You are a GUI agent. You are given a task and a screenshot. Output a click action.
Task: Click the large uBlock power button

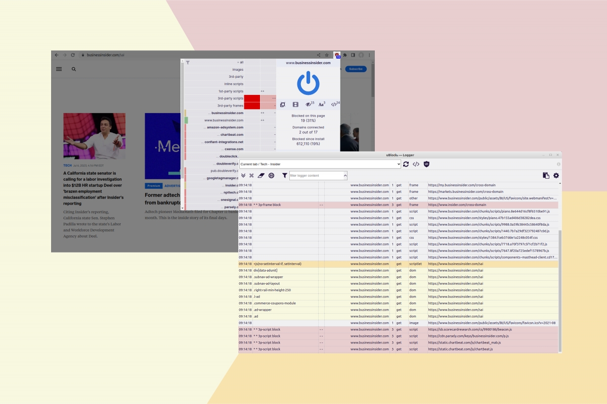308,83
